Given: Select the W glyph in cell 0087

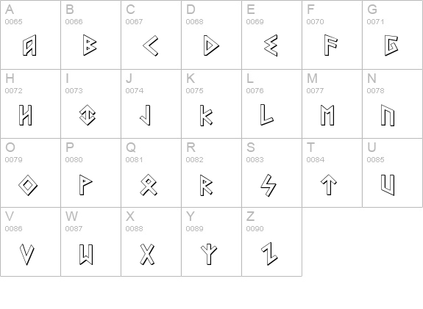Looking at the screenshot, I should click(x=86, y=255).
